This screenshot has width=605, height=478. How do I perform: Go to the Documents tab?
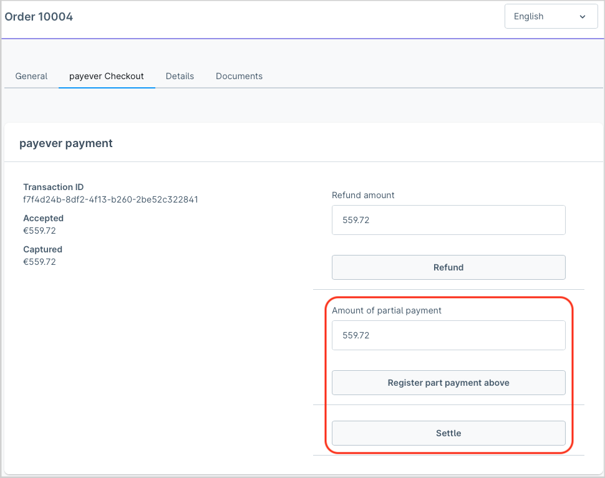coord(240,76)
